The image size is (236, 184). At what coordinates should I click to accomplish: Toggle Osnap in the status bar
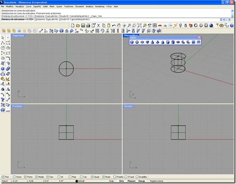[x=142, y=181]
